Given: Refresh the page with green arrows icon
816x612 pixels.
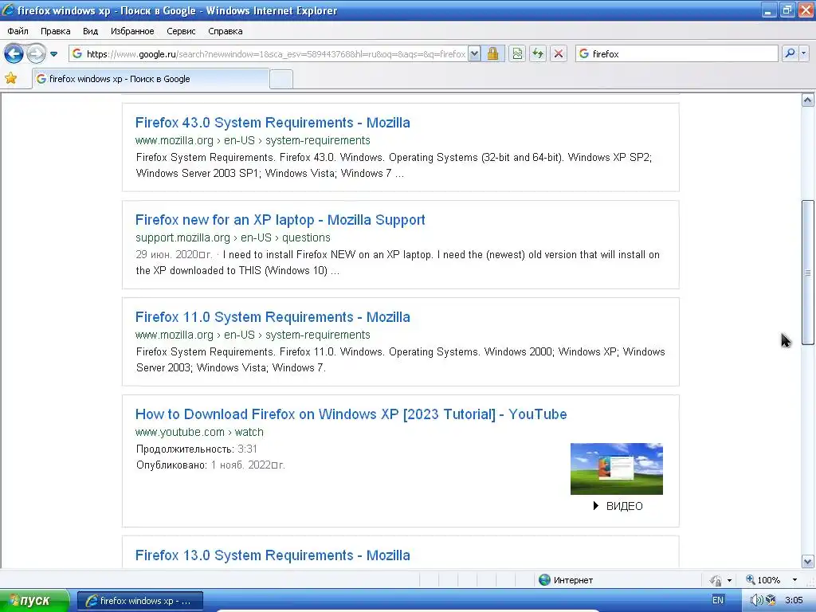Looking at the screenshot, I should click(x=538, y=53).
